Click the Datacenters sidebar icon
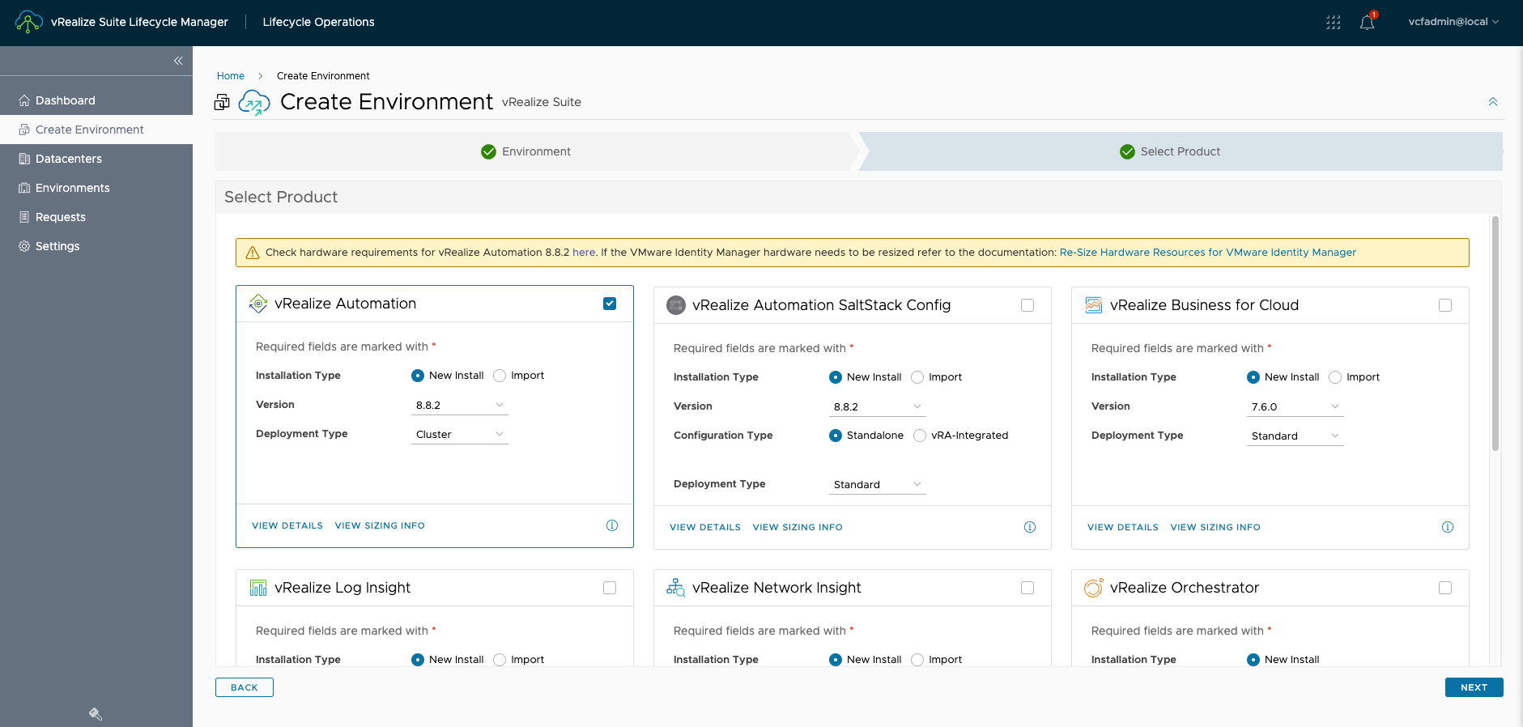Image resolution: width=1523 pixels, height=727 pixels. [x=24, y=159]
